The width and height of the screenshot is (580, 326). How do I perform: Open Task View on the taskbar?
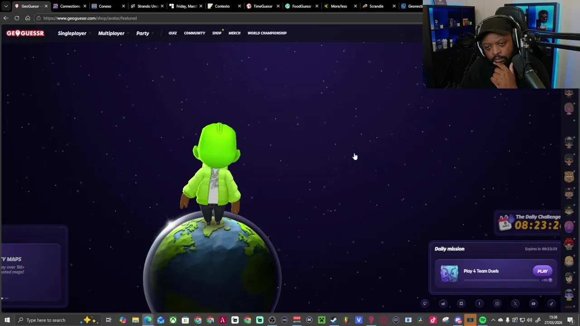109,320
